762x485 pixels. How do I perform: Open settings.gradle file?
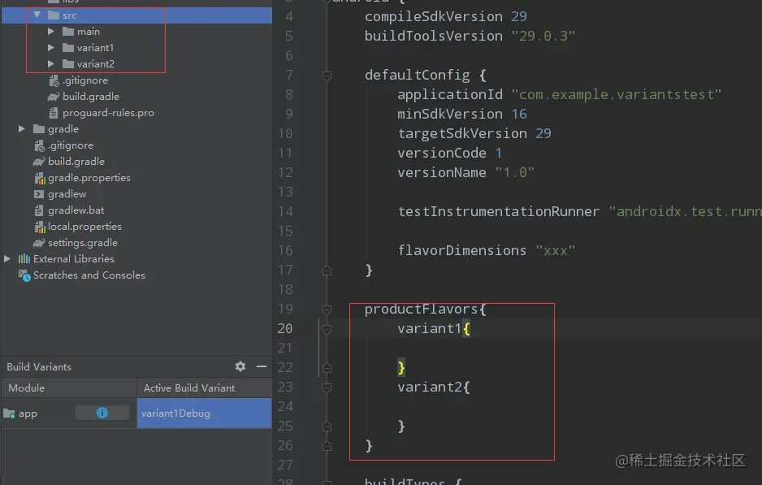[x=83, y=242]
